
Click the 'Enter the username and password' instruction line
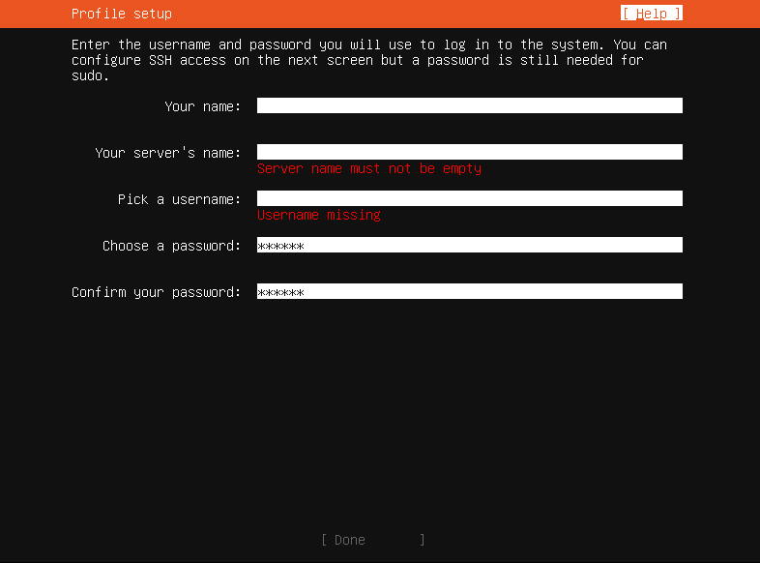coord(368,44)
